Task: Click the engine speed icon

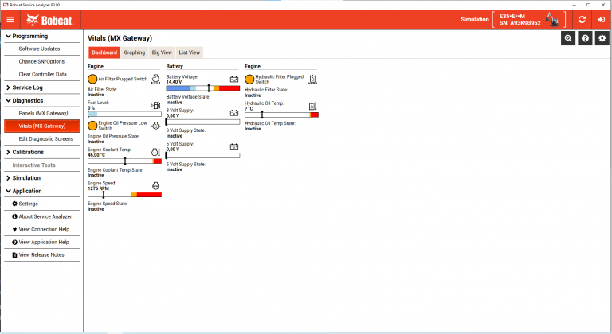Action: point(155,186)
